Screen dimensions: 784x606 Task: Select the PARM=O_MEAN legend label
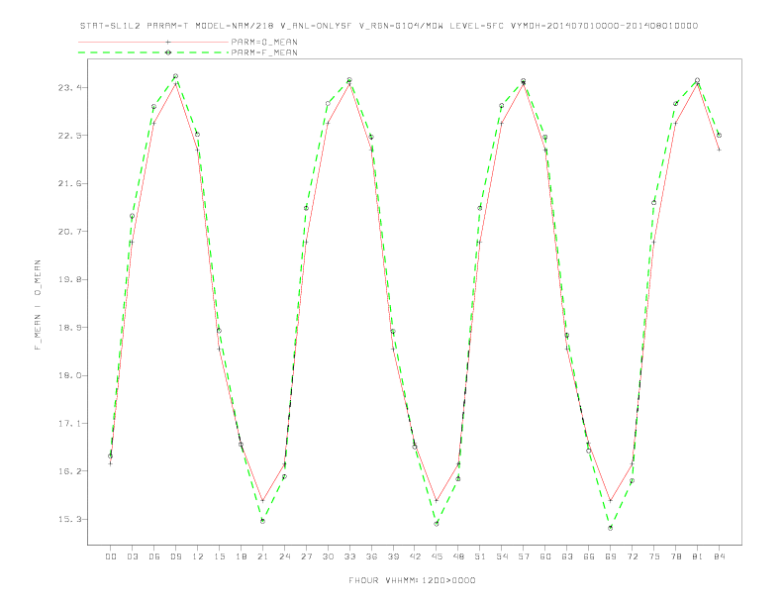pyautogui.click(x=264, y=42)
